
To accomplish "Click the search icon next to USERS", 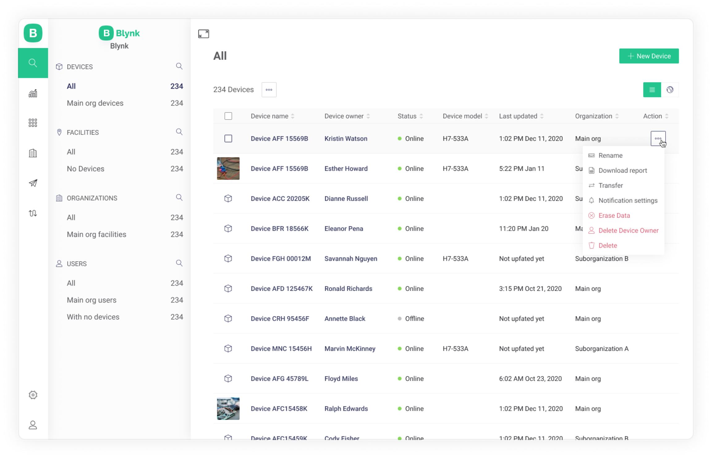I will point(179,263).
